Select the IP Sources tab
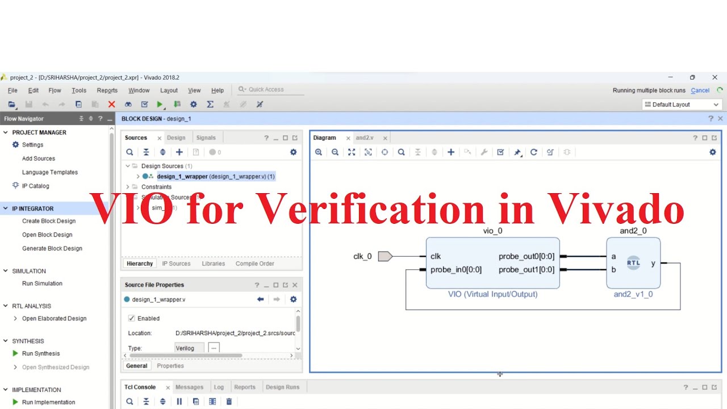The height and width of the screenshot is (409, 727). pyautogui.click(x=176, y=264)
